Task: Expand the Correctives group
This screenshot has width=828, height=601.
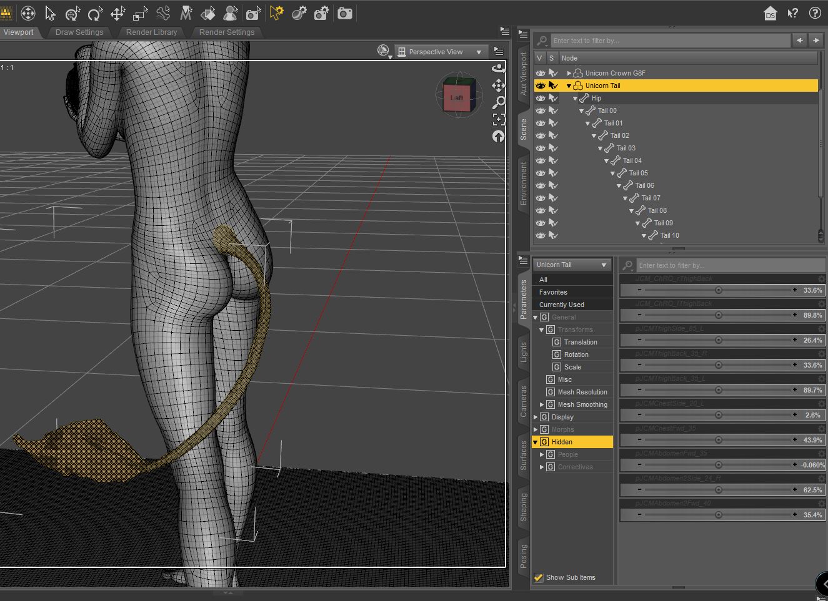Action: 542,467
